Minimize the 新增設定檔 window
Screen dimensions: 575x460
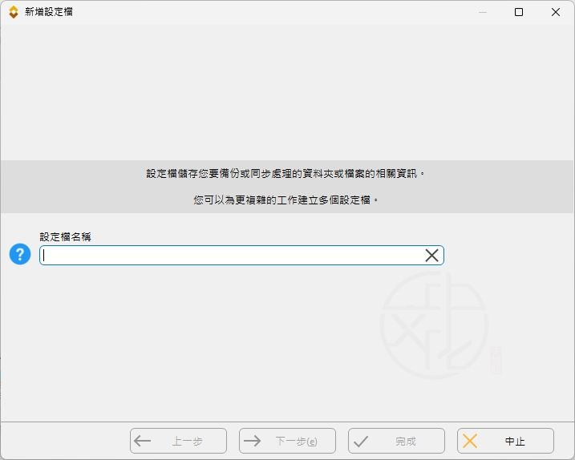tap(482, 12)
